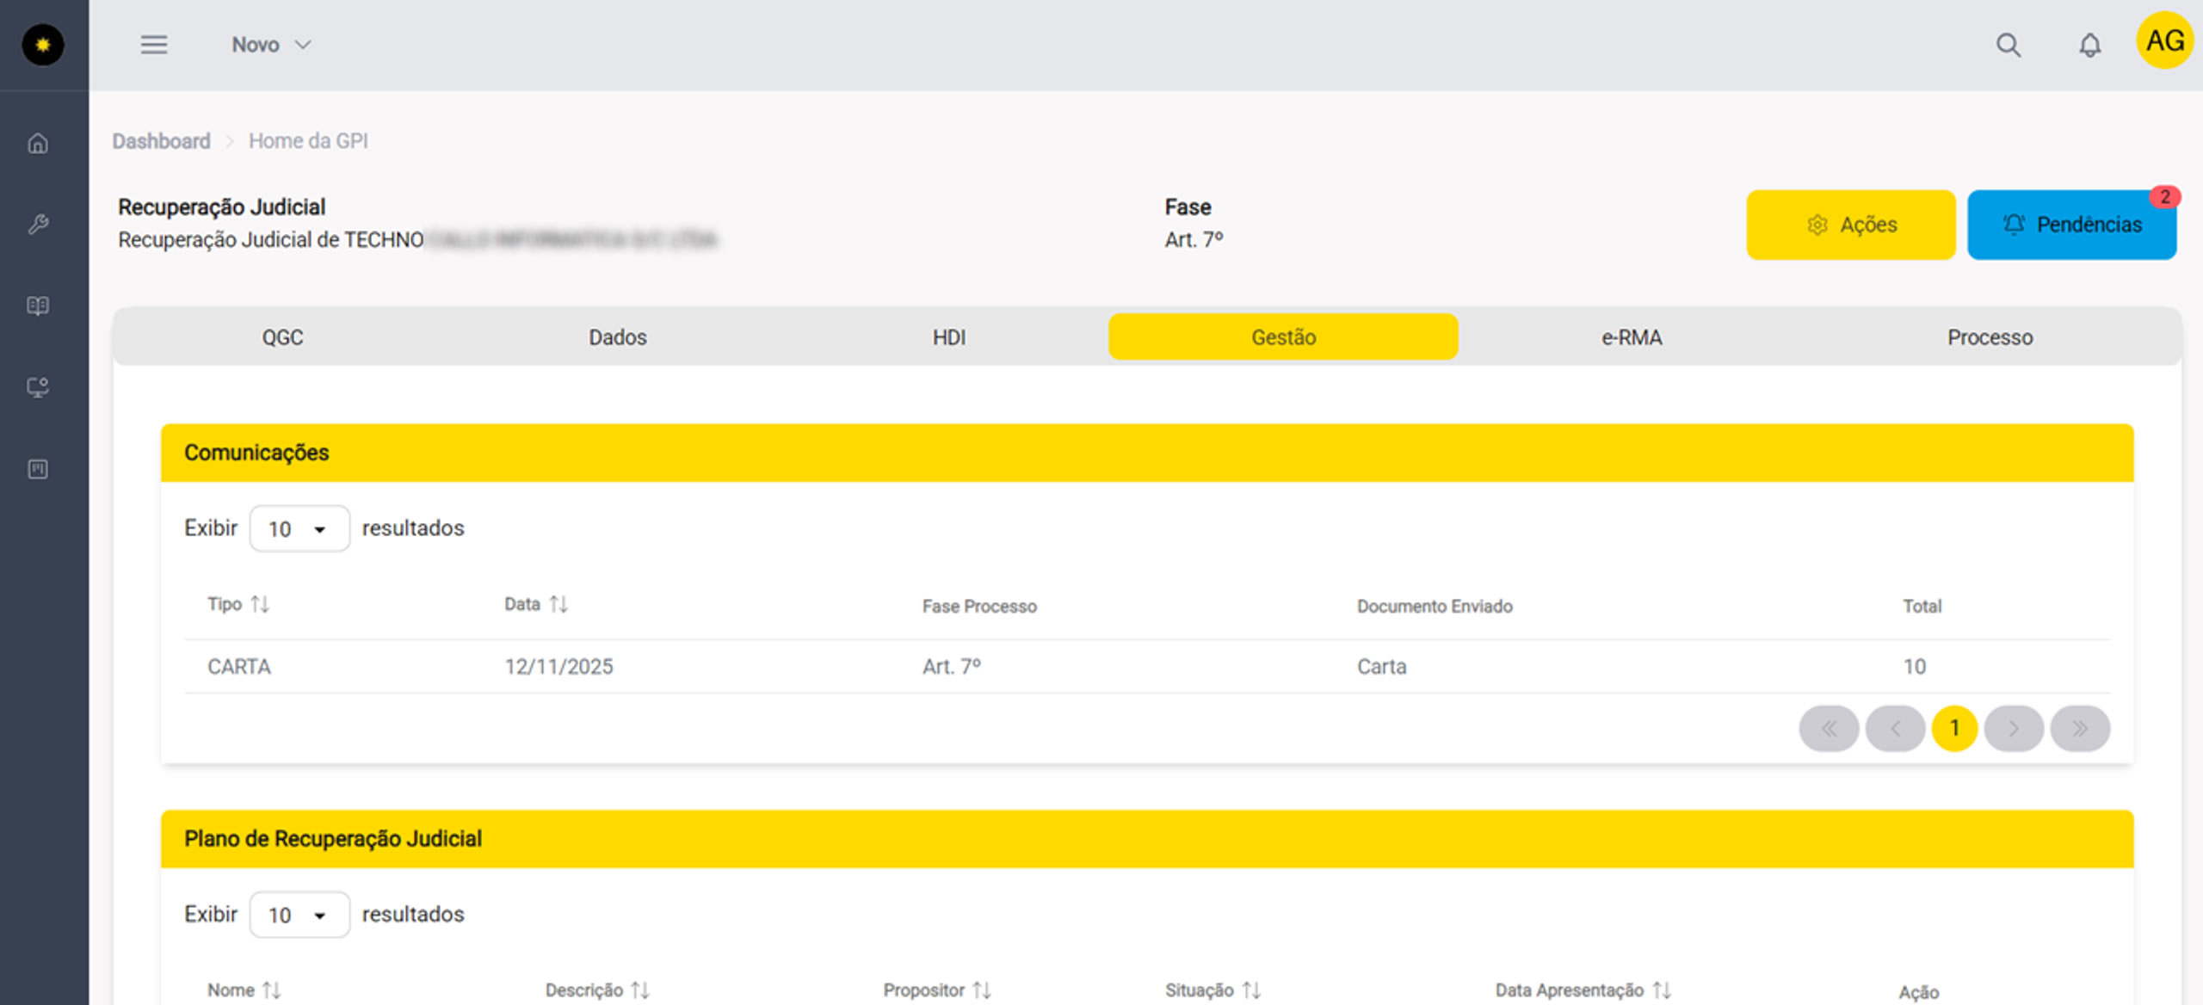Viewport: 2203px width, 1005px height.
Task: Open search with magnifier icon
Action: coord(2008,45)
